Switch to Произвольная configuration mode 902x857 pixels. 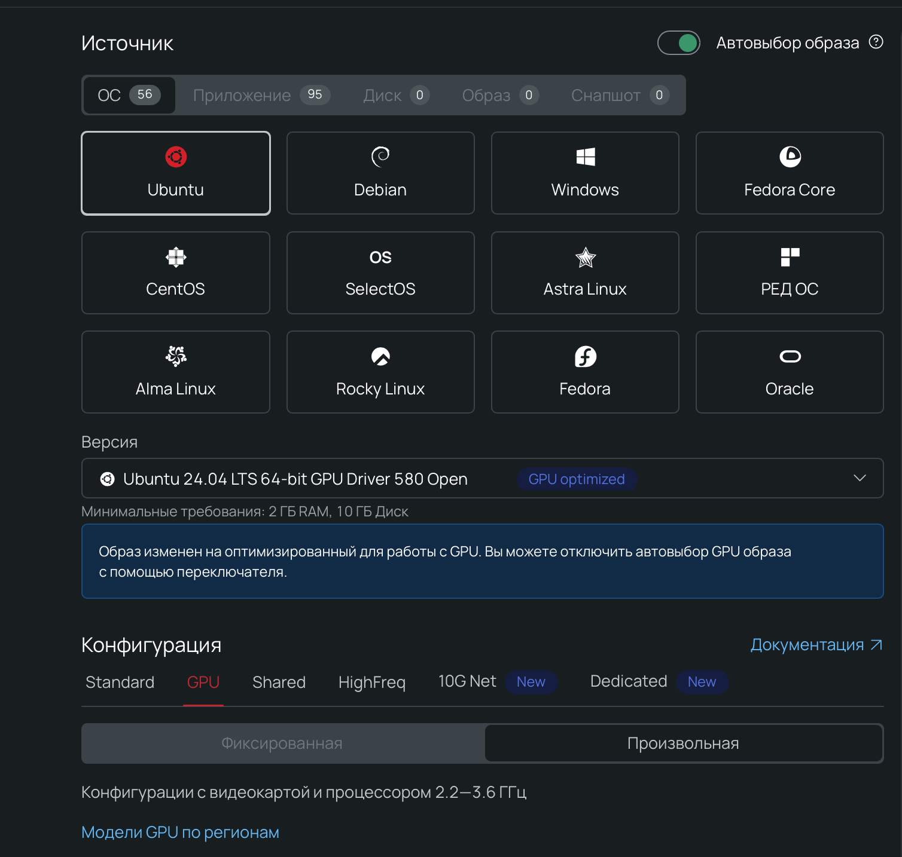pyautogui.click(x=683, y=743)
